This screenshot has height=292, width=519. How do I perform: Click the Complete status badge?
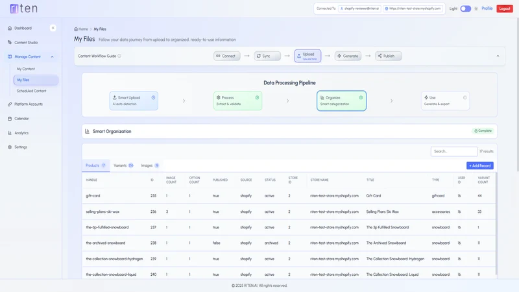[x=483, y=131]
